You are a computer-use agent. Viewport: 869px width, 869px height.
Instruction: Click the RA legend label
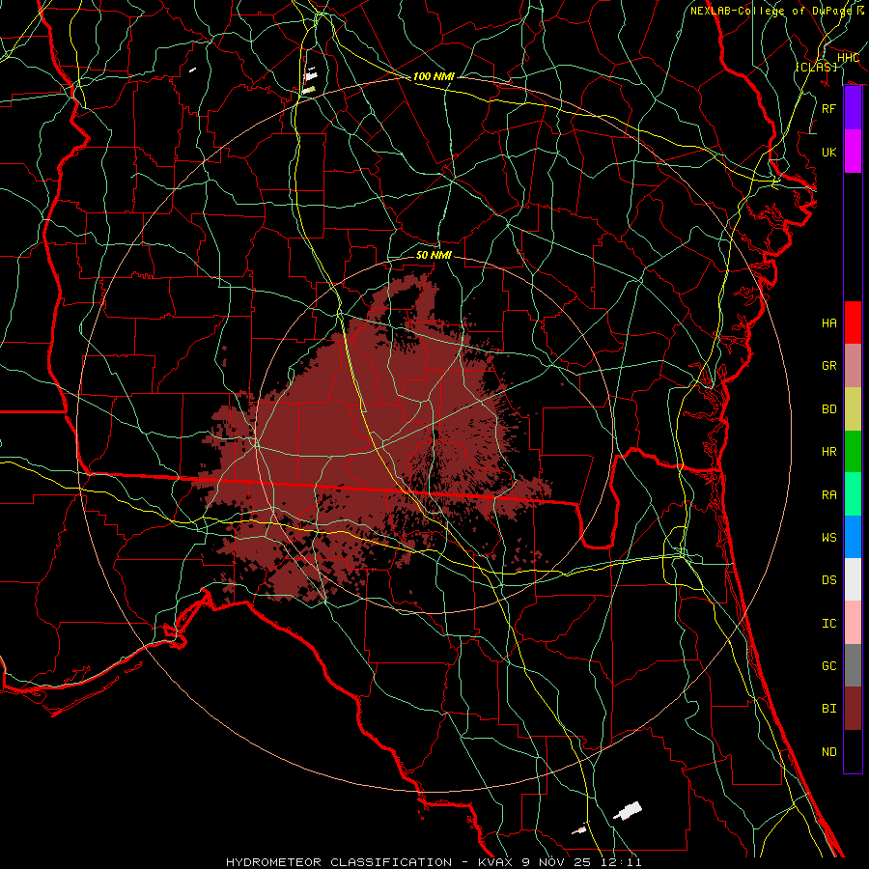829,495
